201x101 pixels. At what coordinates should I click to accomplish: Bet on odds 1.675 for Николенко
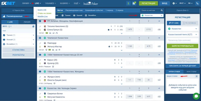tap(130, 29)
